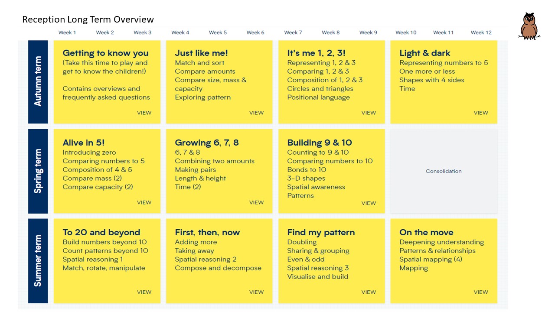Select the Autumn term label

coord(38,82)
